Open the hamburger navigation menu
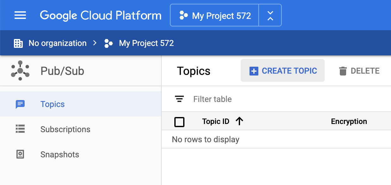 click(x=20, y=15)
